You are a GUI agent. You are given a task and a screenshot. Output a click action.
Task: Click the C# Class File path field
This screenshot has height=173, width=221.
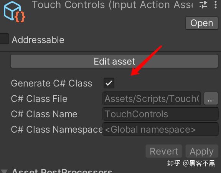pos(152,98)
